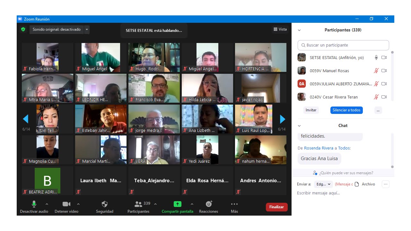Click the participants list scrollbar
This screenshot has width=411, height=231.
(392, 76)
